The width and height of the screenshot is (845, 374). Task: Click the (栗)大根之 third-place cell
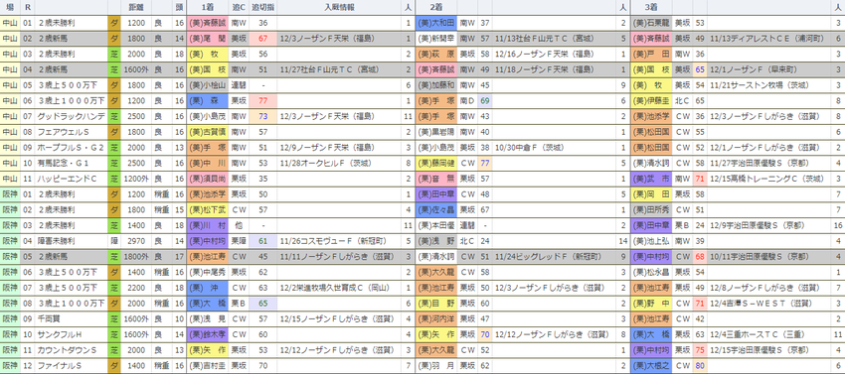[x=650, y=366]
